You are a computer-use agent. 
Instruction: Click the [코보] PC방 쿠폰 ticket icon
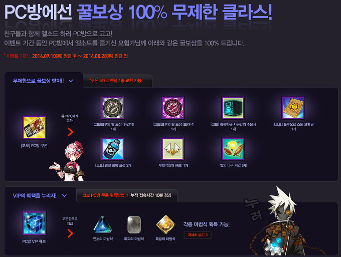pyautogui.click(x=34, y=127)
